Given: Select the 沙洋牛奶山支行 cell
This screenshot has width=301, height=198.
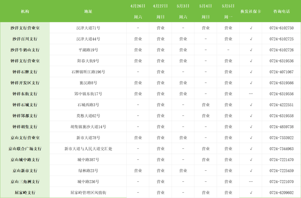Looking at the screenshot, I should point(25,50).
